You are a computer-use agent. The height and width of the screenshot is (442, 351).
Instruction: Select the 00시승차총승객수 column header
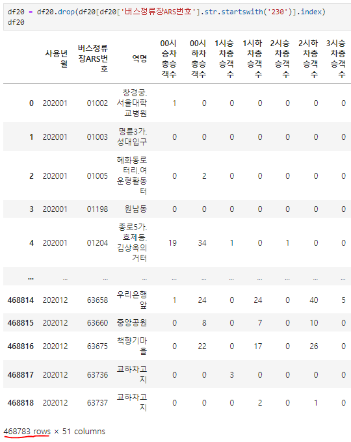coord(168,58)
